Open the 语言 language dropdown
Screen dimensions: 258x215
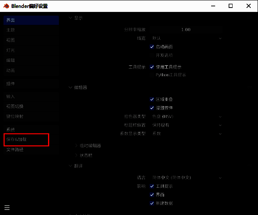coord(186,178)
